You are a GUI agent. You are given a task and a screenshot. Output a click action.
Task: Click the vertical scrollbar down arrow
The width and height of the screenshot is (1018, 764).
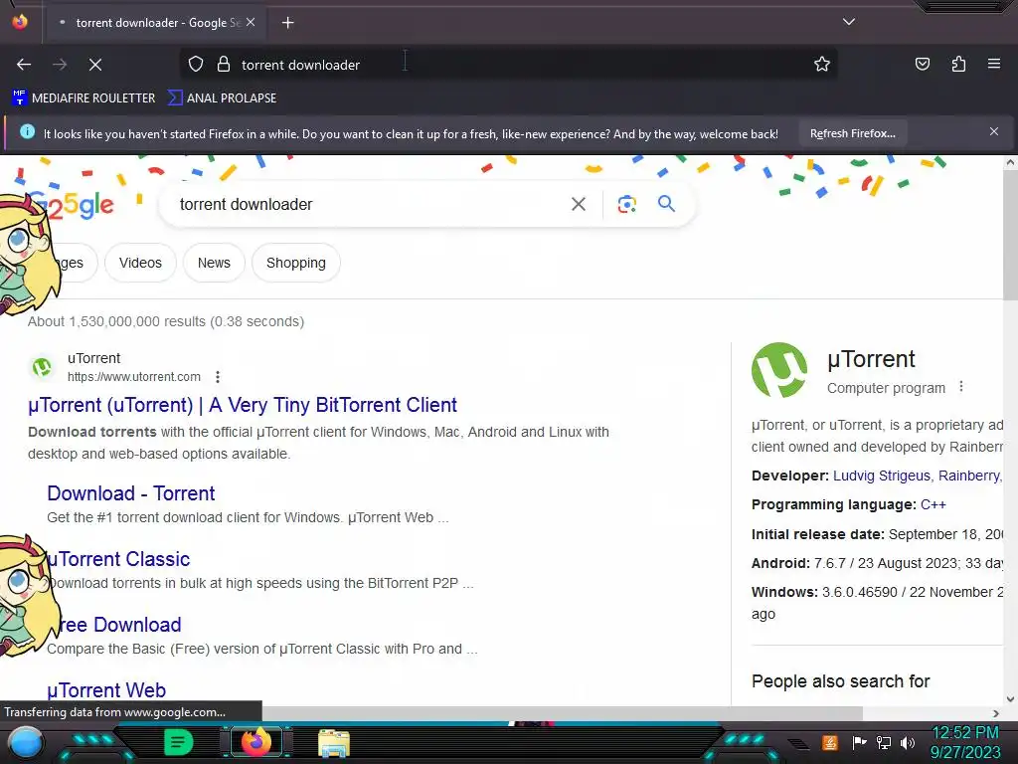coord(1010,699)
